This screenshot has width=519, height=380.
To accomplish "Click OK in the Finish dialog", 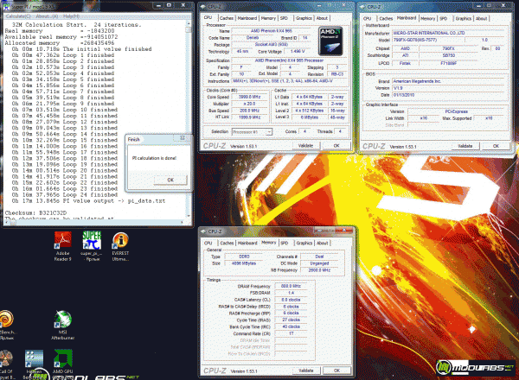I will 170,180.
